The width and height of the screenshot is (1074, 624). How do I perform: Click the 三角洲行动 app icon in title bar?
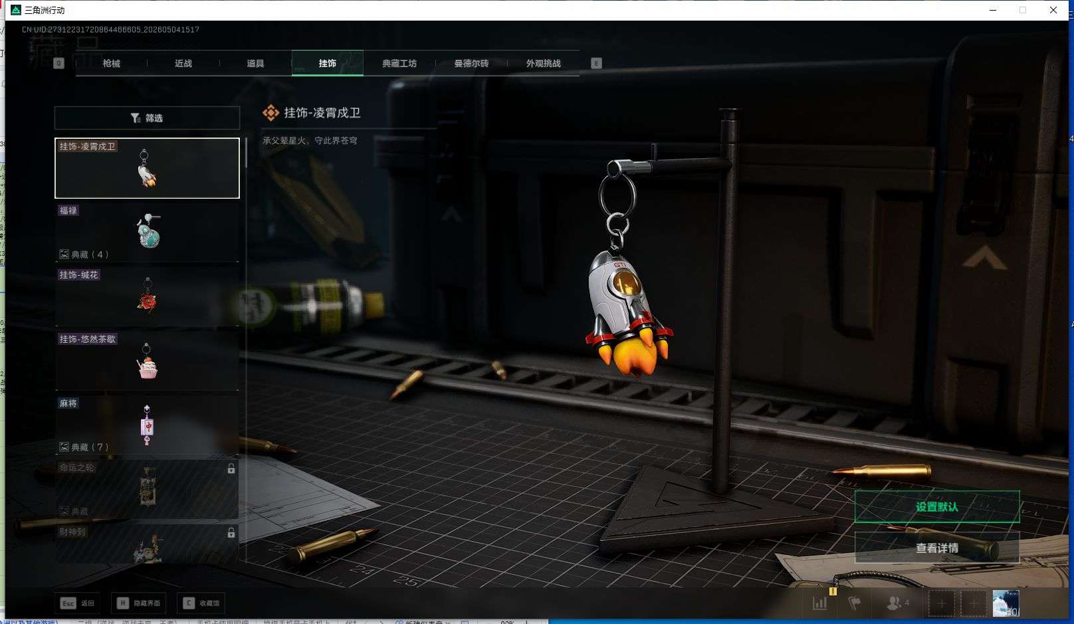(16, 10)
